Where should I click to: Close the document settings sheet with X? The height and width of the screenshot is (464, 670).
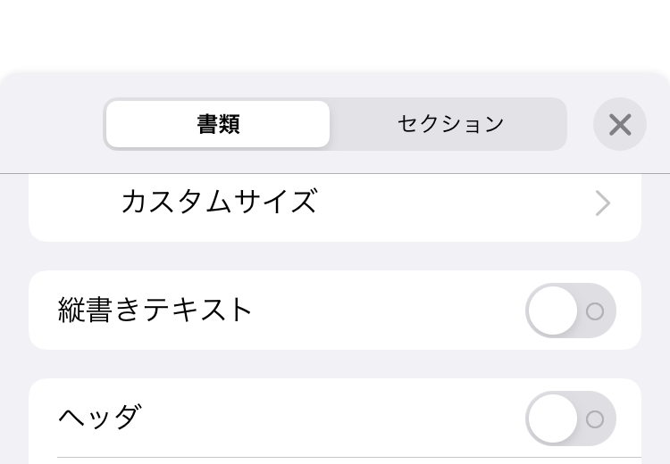[x=620, y=124]
